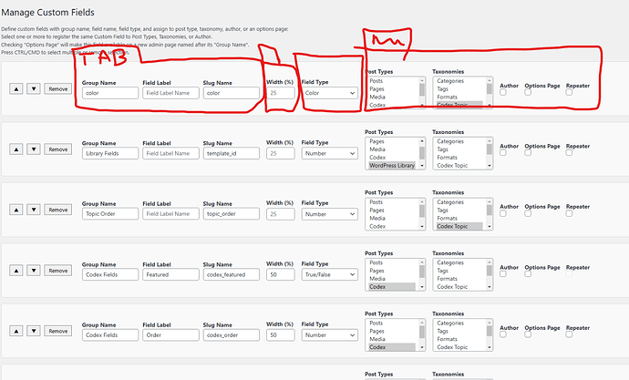Select Codex Topic in codex_order Taxonomies list
The height and width of the screenshot is (380, 629).
click(459, 347)
